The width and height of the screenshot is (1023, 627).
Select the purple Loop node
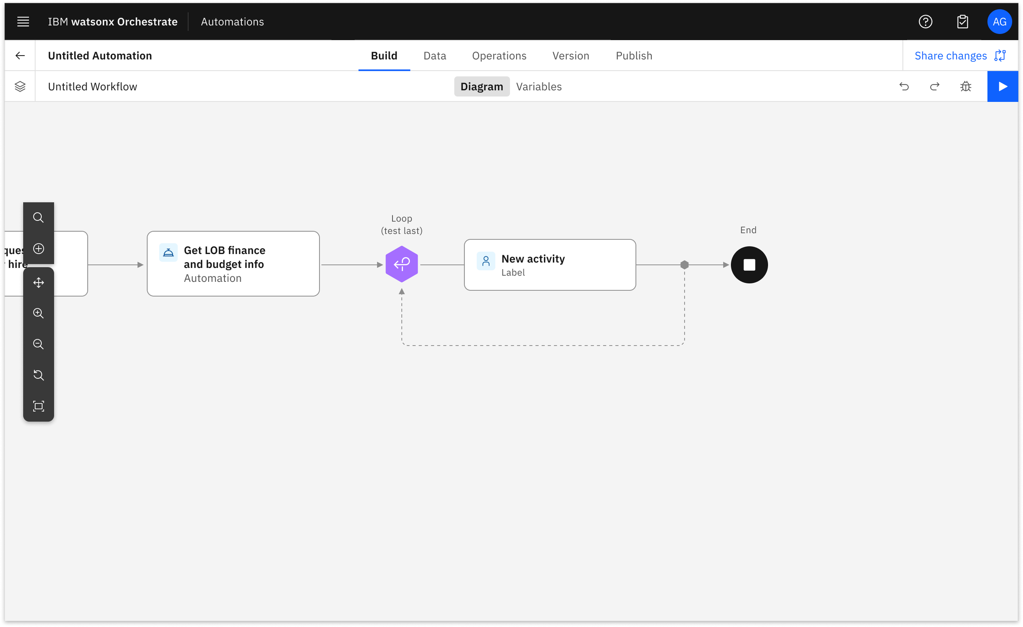click(401, 264)
